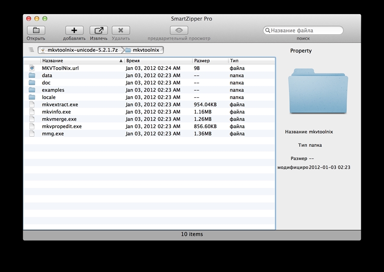Viewport: 384px width, 272px height.
Task: Focus the file name search field
Action: coord(303,30)
